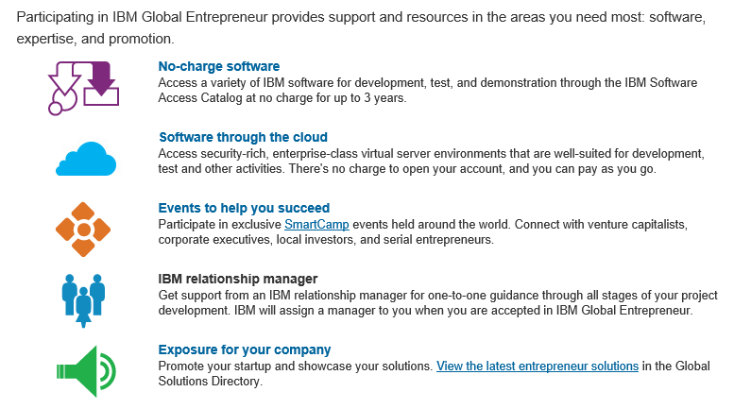Click the orange four-diamond events icon
This screenshot has width=751, height=409.
tap(83, 230)
